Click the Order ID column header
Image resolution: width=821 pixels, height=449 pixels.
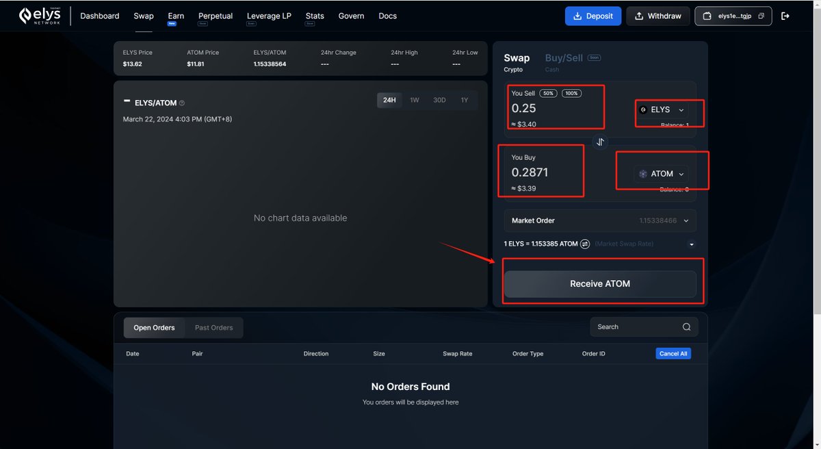coord(594,354)
